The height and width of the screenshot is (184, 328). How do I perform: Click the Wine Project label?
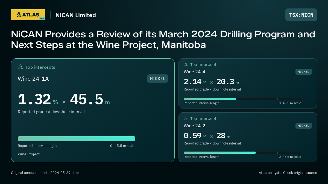pyautogui.click(x=29, y=154)
